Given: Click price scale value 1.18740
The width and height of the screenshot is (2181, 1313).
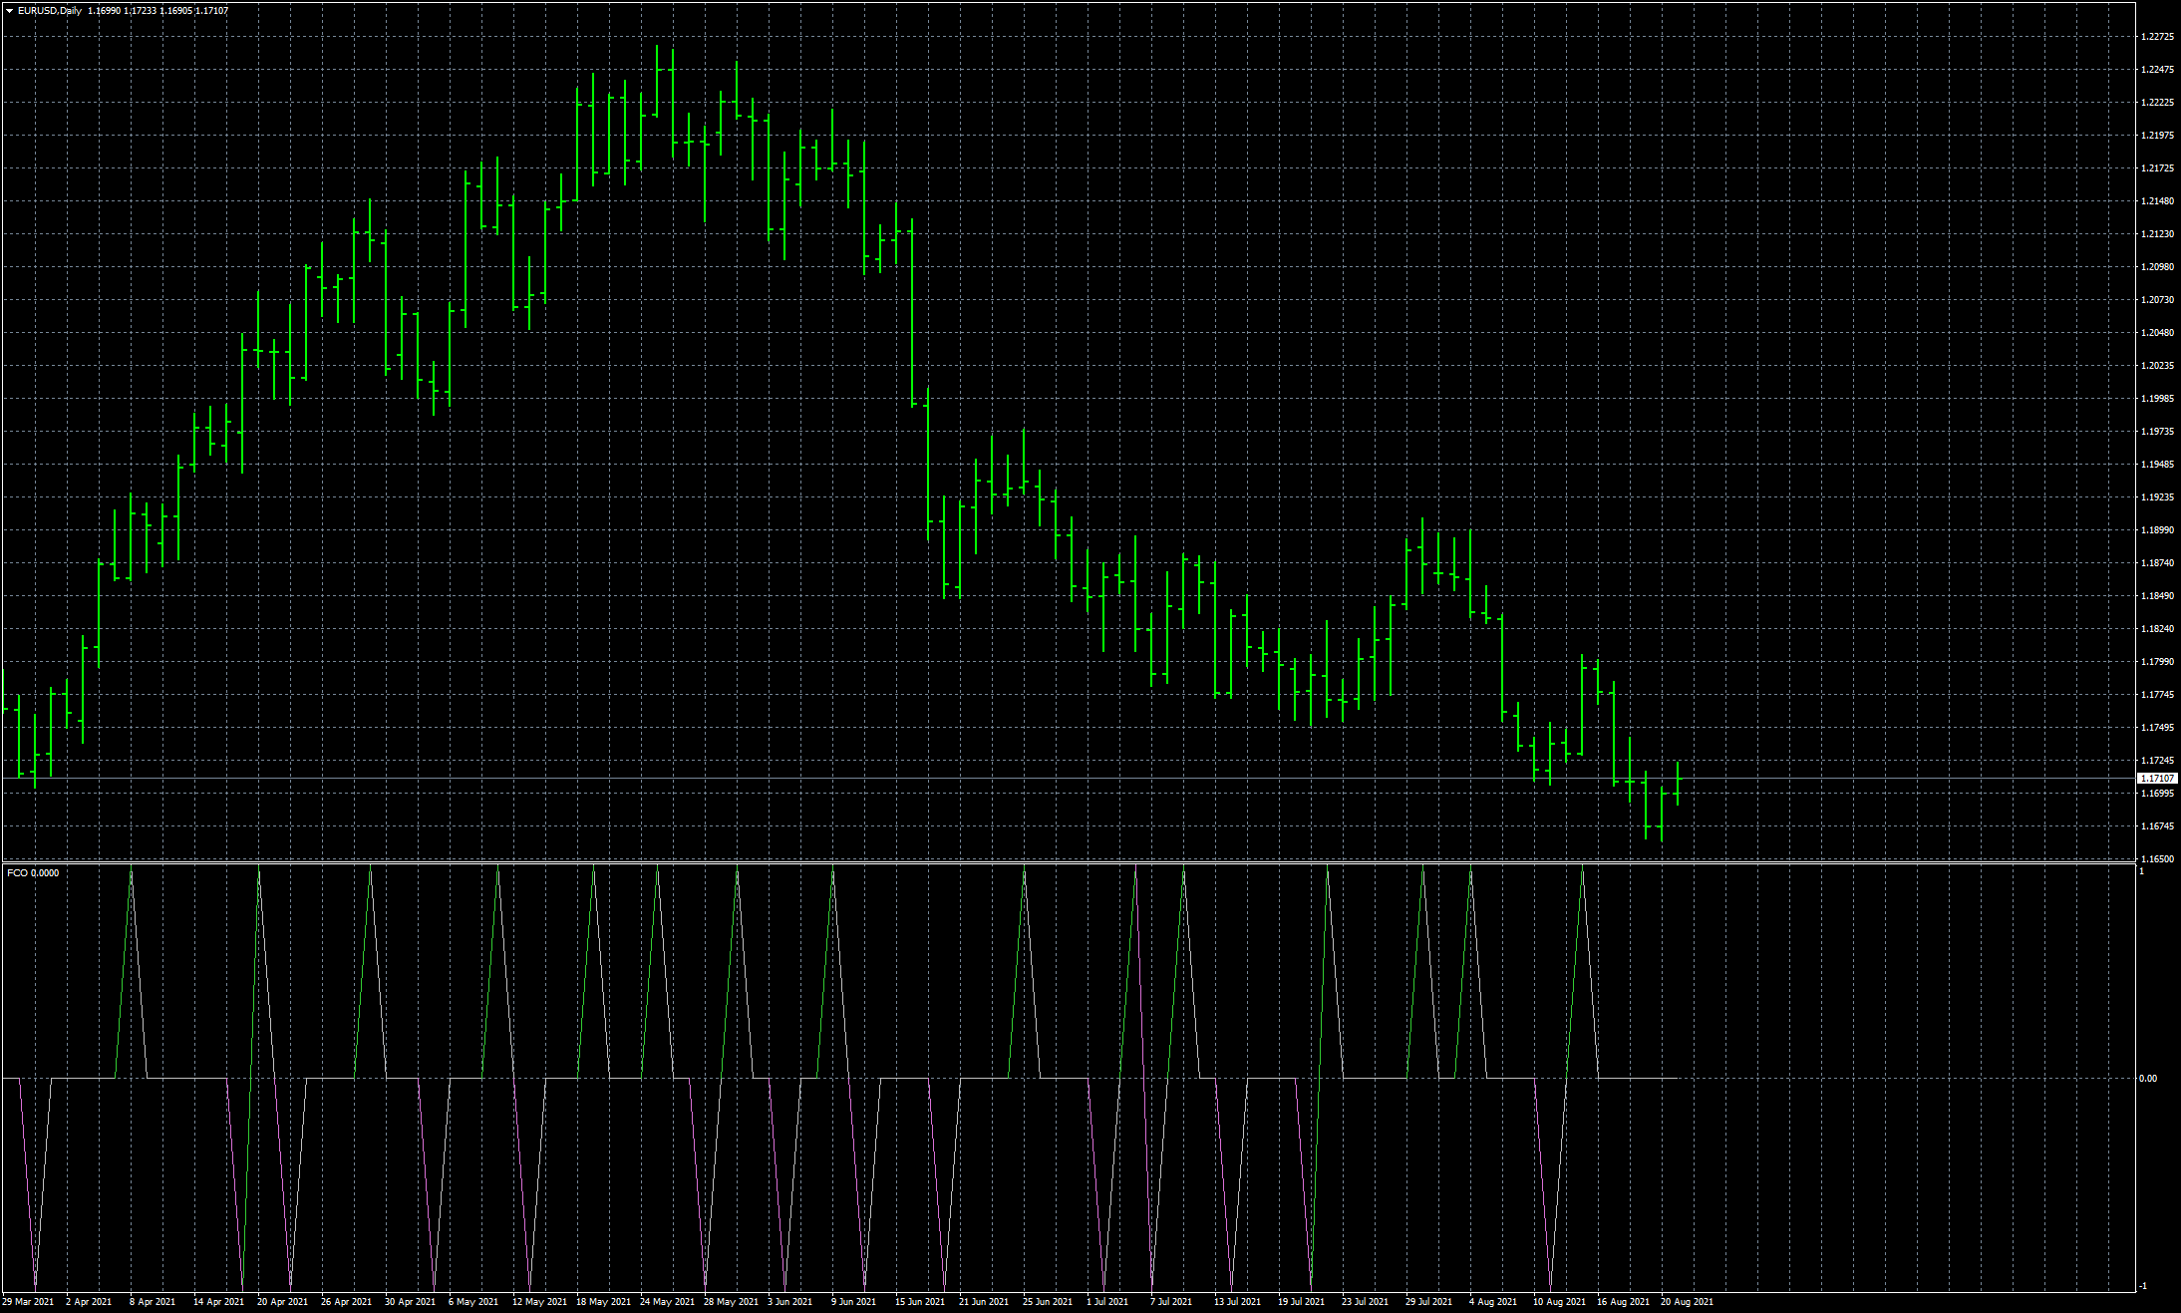Looking at the screenshot, I should coord(2157,563).
